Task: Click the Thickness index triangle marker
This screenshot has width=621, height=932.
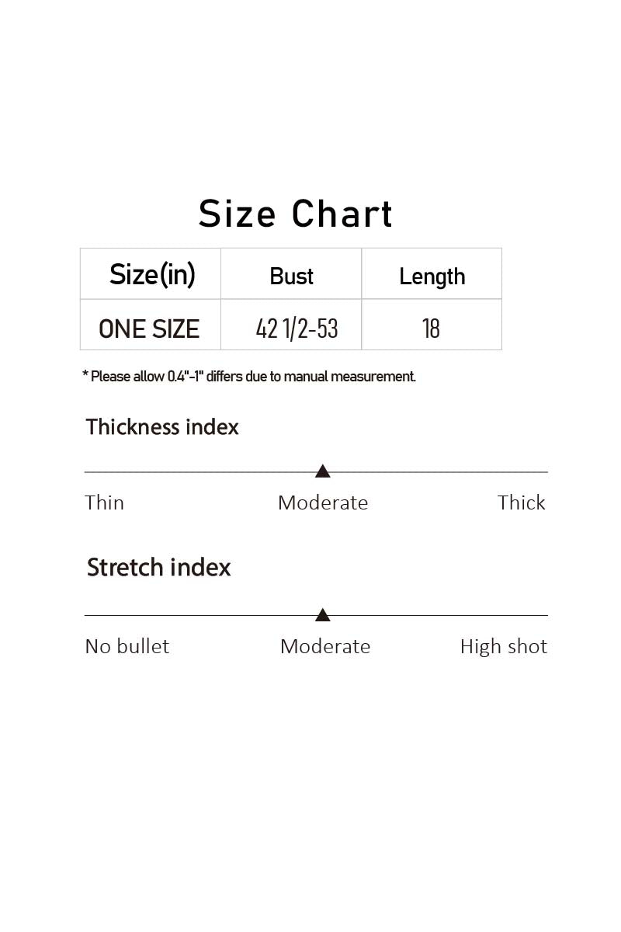Action: 323,471
